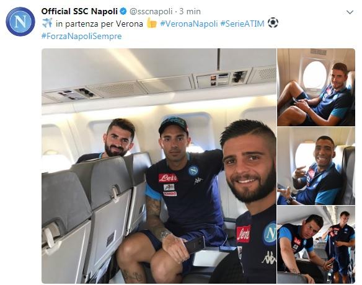
Task: Open top-right photo of player by window
Action: [x=316, y=87]
